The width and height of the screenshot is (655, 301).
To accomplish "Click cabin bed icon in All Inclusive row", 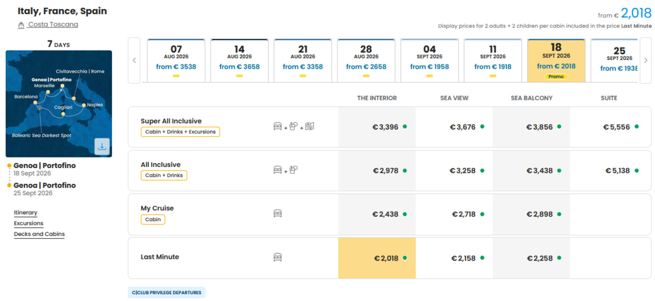I will (x=278, y=170).
